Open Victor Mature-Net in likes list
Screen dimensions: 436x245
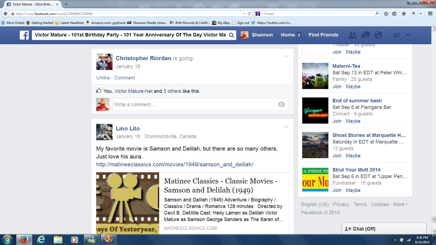[x=134, y=91]
